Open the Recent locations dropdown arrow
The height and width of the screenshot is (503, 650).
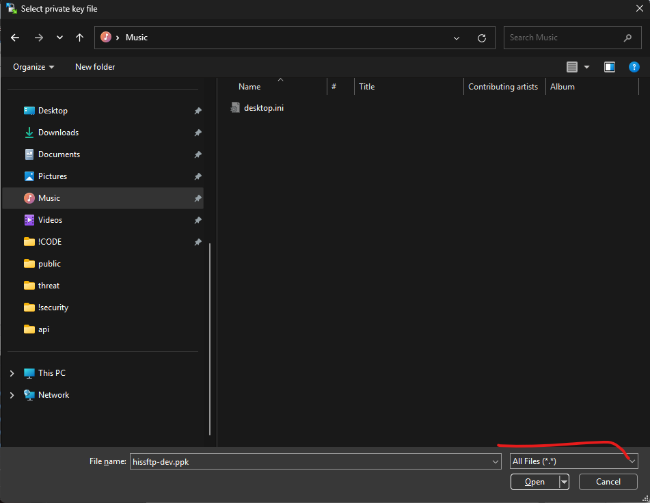tap(59, 38)
